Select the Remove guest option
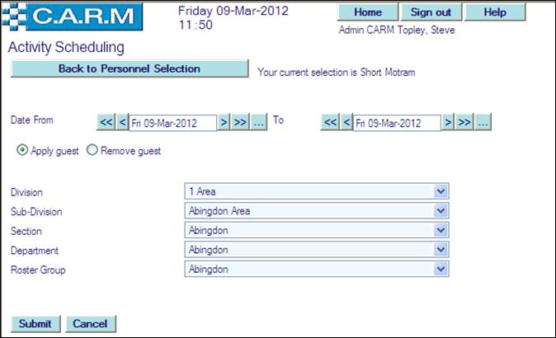 92,151
